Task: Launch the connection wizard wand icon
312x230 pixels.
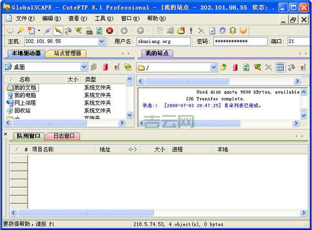Action: [x=21, y=31]
